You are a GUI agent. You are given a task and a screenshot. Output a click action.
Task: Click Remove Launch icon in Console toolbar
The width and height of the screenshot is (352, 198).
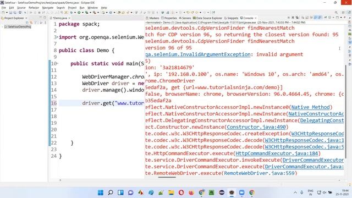click(293, 18)
